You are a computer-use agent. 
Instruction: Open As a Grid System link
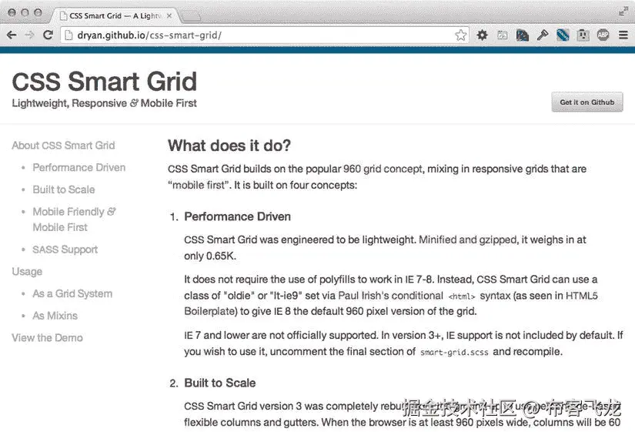[72, 294]
